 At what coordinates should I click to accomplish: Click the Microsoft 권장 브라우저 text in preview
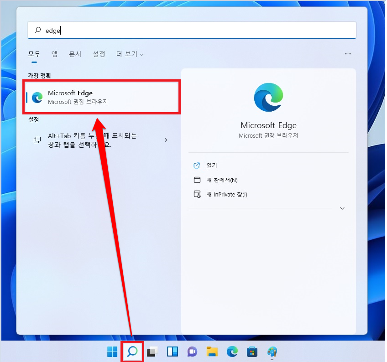tap(268, 135)
